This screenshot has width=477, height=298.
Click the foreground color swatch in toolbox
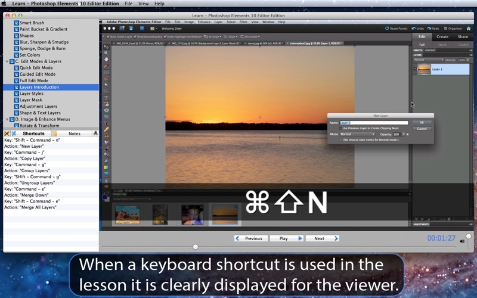click(105, 197)
